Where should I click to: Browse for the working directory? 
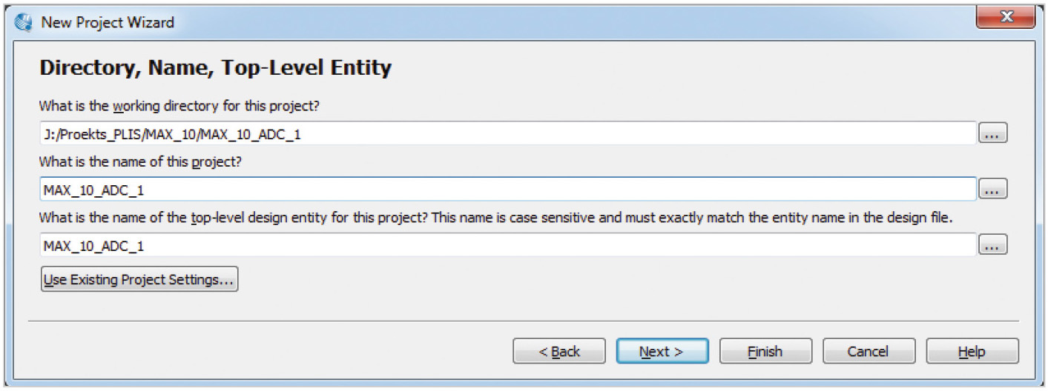[993, 134]
